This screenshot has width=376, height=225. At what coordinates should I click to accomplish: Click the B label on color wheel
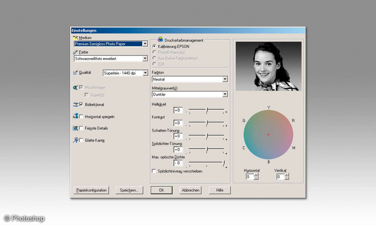[x=269, y=162]
